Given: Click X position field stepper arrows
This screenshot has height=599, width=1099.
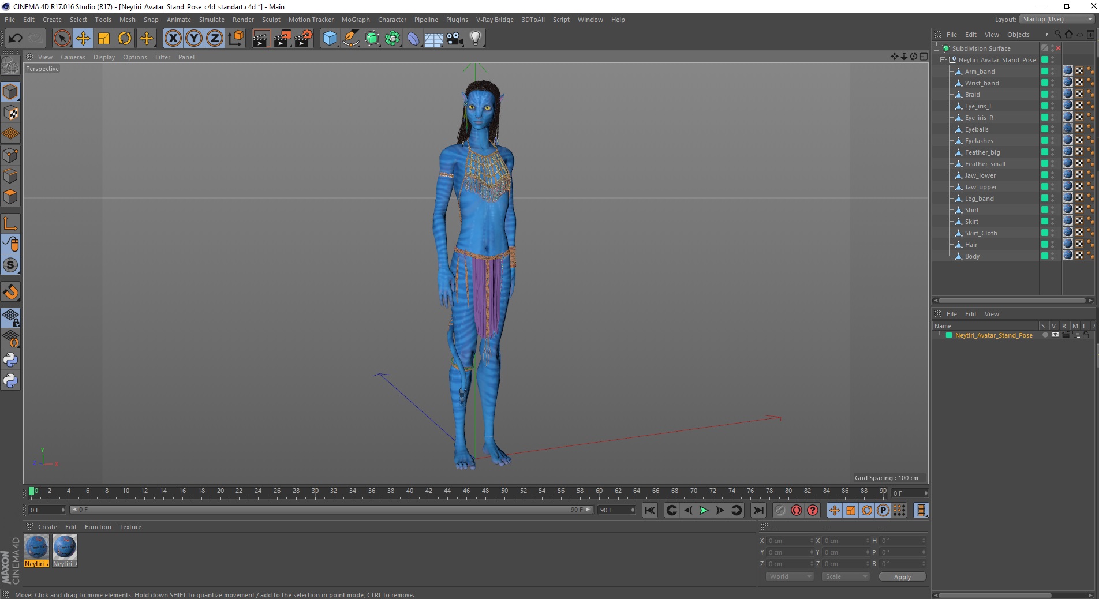Looking at the screenshot, I should click(812, 541).
